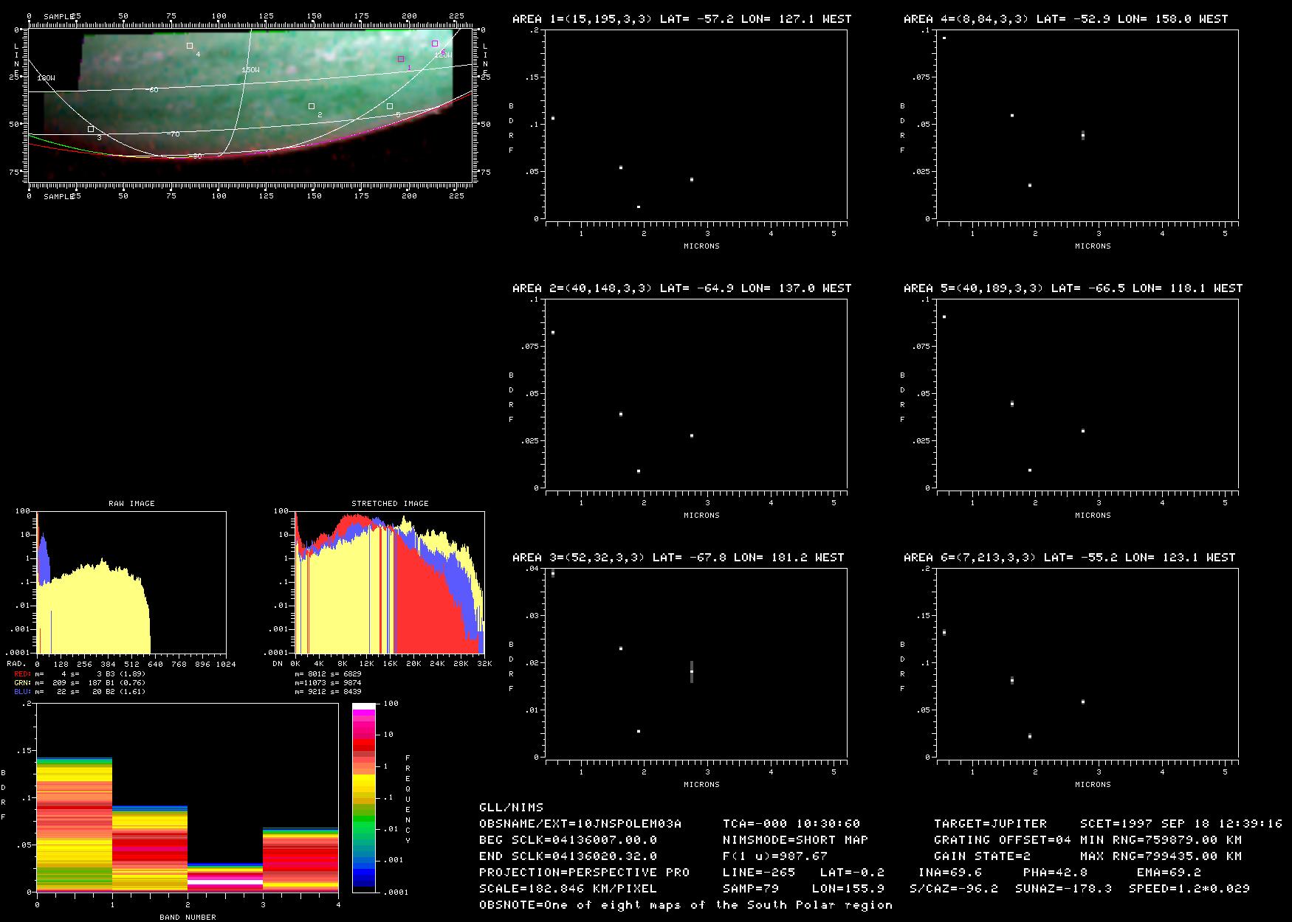
Task: Select the Area 4 square marker on map
Action: (x=190, y=46)
